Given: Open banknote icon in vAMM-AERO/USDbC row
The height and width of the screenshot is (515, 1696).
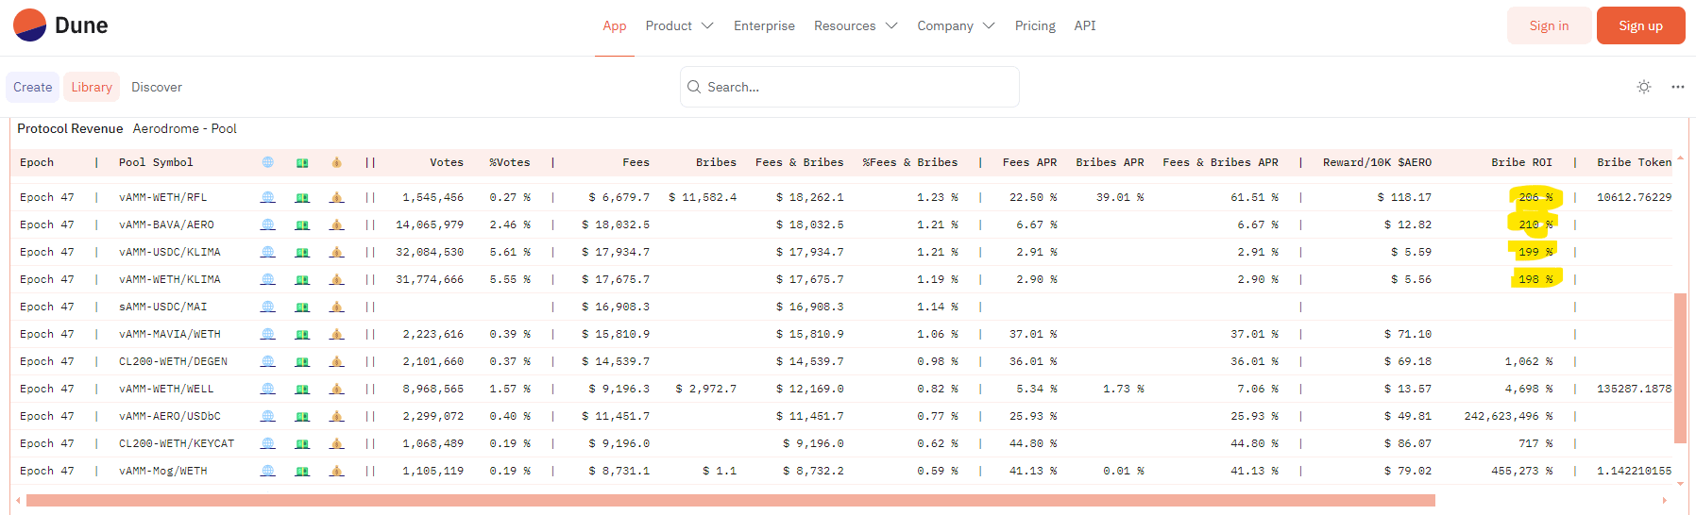Looking at the screenshot, I should (302, 416).
